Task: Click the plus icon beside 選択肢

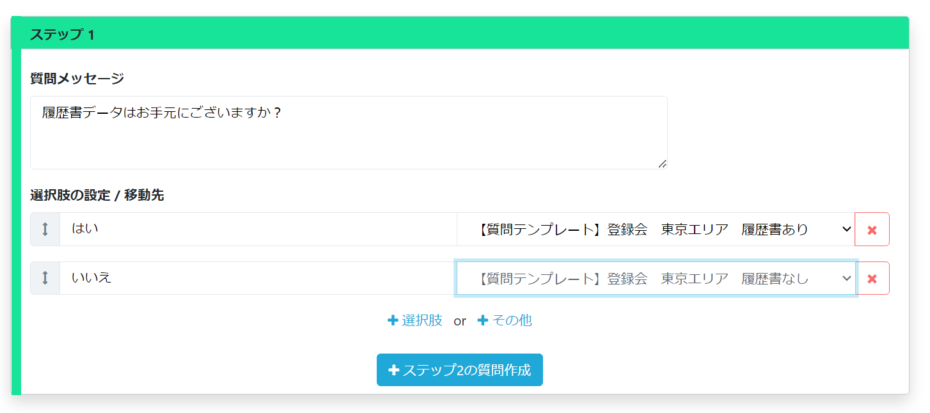Action: [x=393, y=320]
